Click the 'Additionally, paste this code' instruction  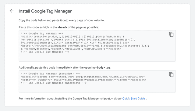click(x=65, y=68)
